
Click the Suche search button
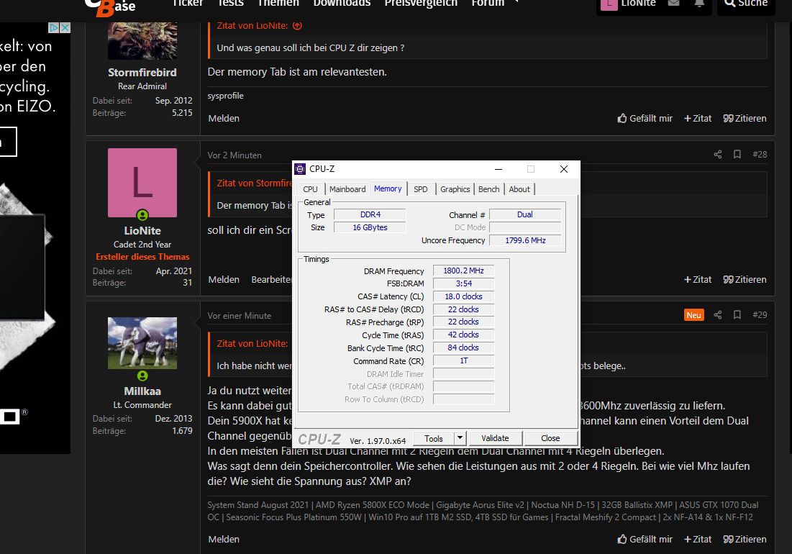(x=745, y=5)
